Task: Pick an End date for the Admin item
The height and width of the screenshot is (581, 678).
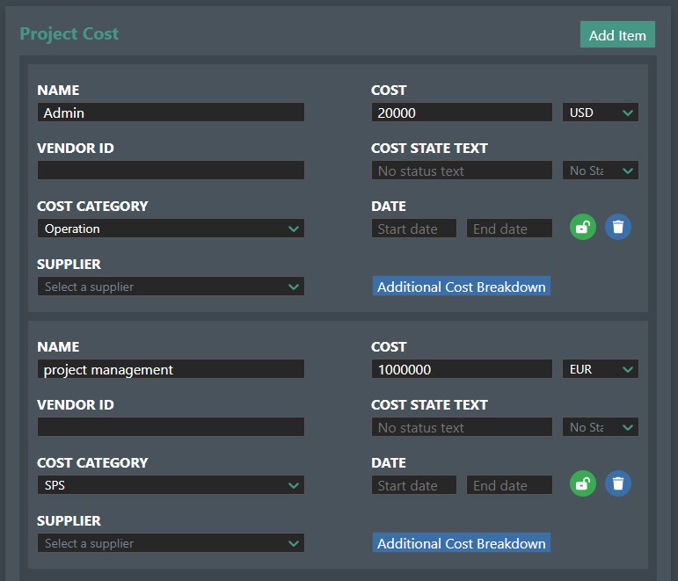Action: [x=509, y=229]
